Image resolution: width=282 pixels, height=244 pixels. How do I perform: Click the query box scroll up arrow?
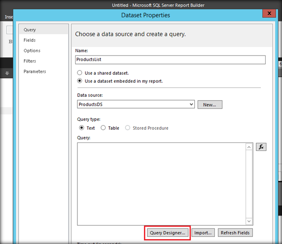[249, 147]
